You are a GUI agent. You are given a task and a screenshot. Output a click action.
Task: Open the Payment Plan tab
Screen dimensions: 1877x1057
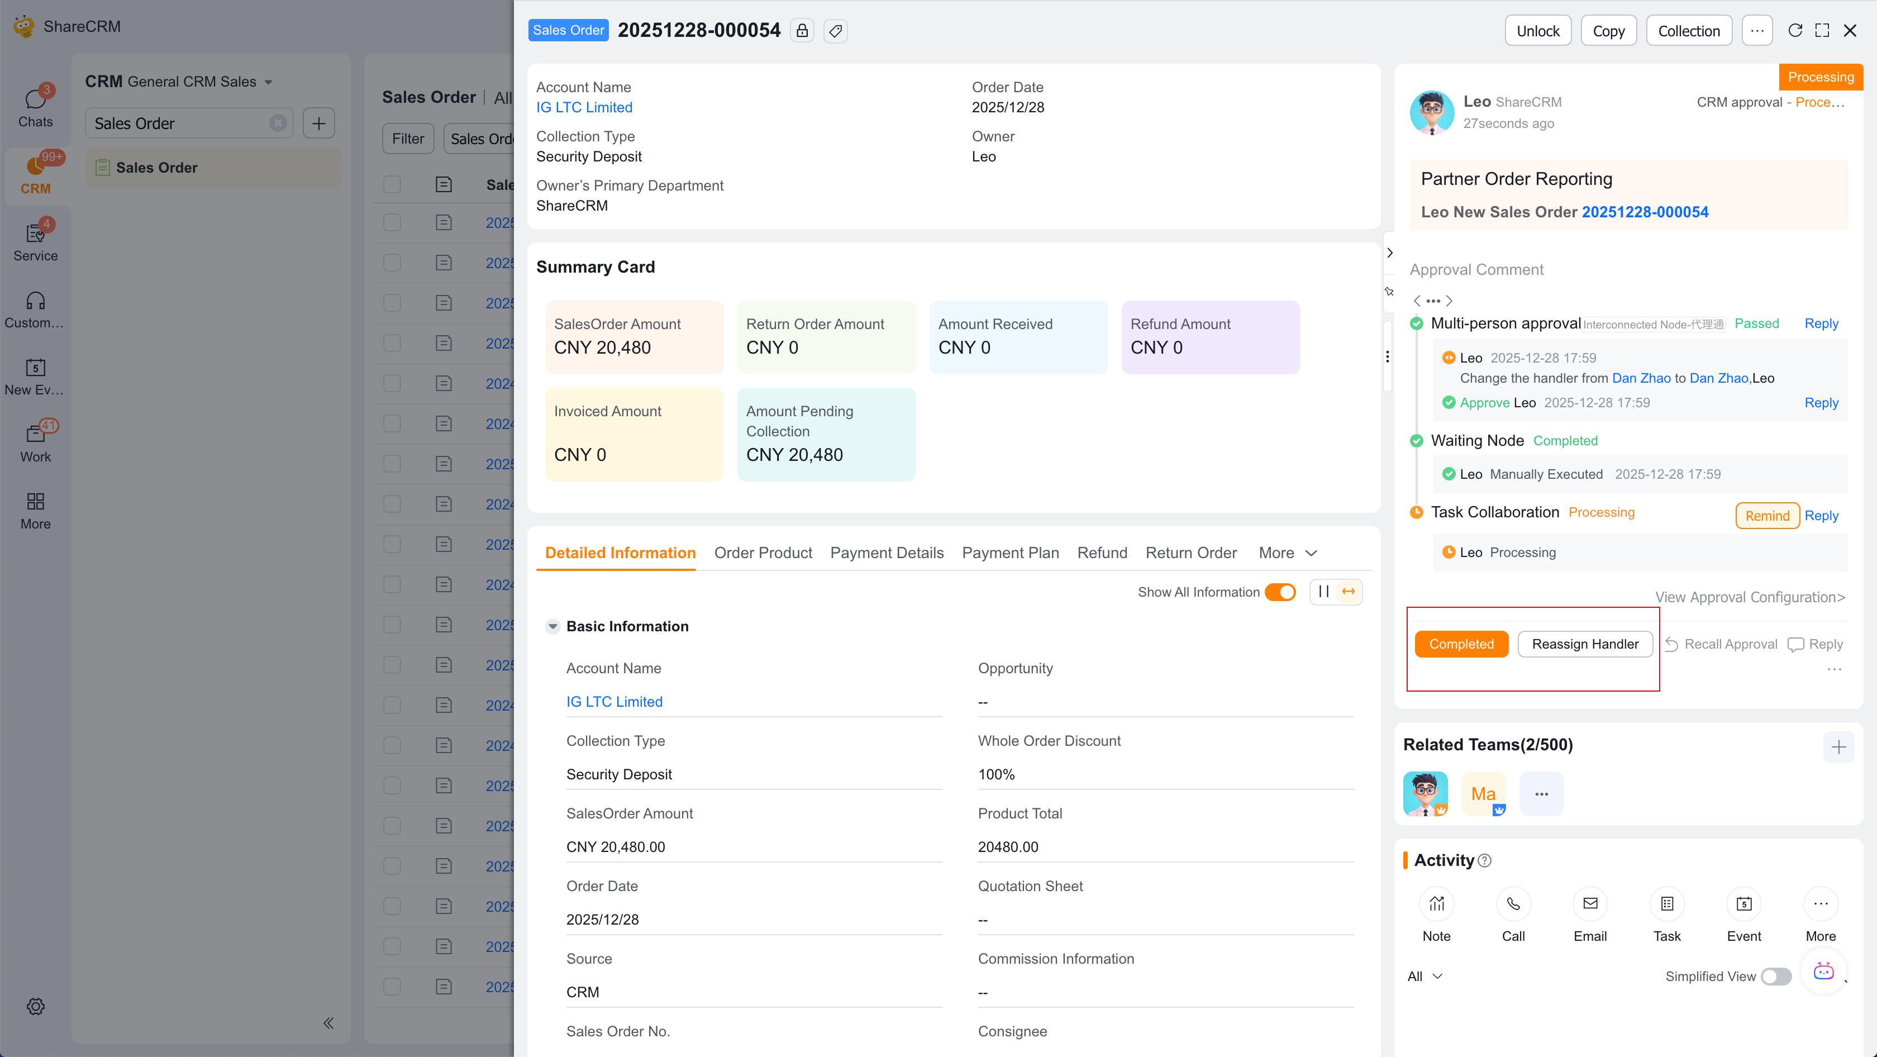click(x=1010, y=553)
